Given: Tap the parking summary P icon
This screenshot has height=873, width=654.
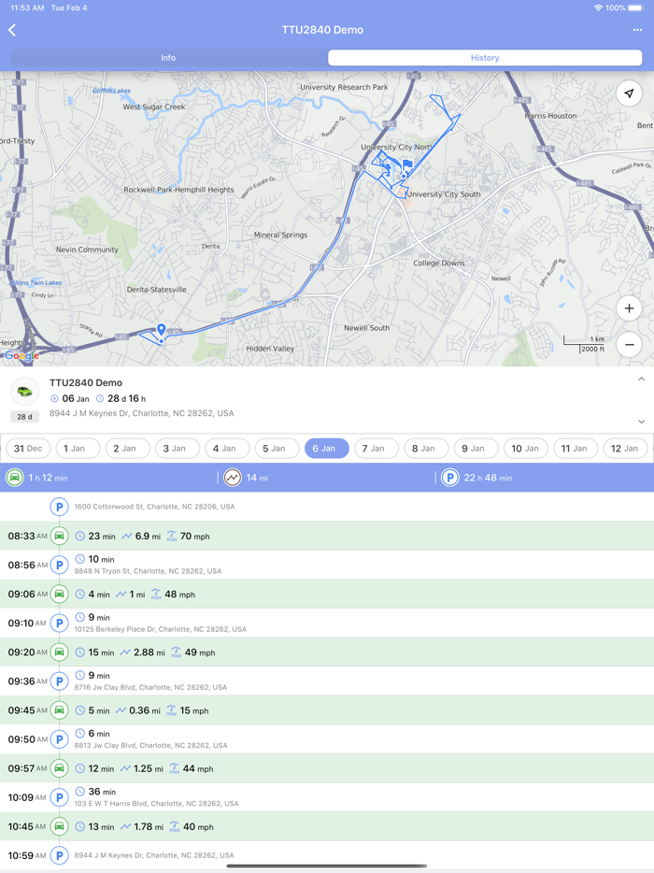Looking at the screenshot, I should click(x=449, y=478).
